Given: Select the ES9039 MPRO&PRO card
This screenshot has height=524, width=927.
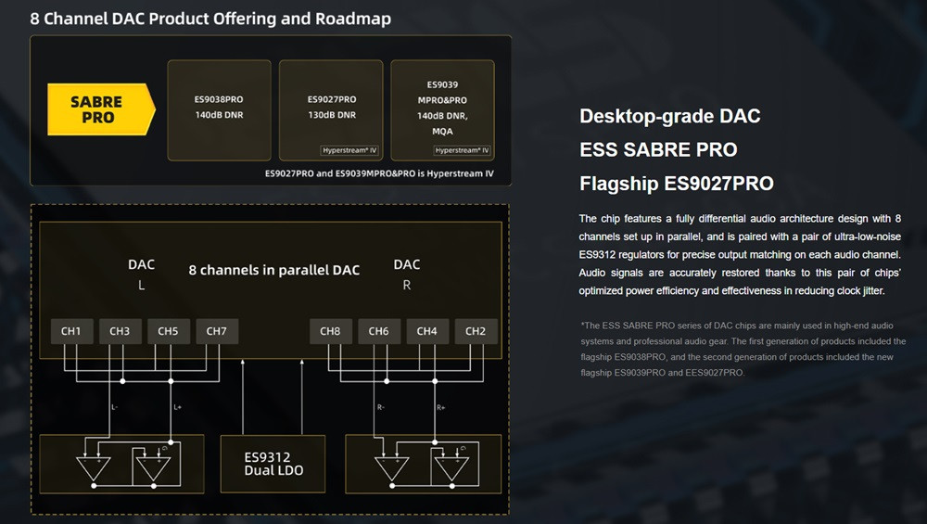Looking at the screenshot, I should coord(442,110).
